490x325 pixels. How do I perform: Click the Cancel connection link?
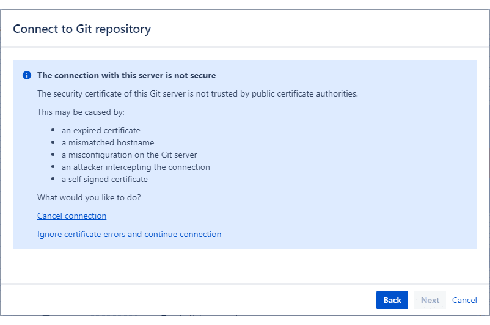pyautogui.click(x=72, y=216)
